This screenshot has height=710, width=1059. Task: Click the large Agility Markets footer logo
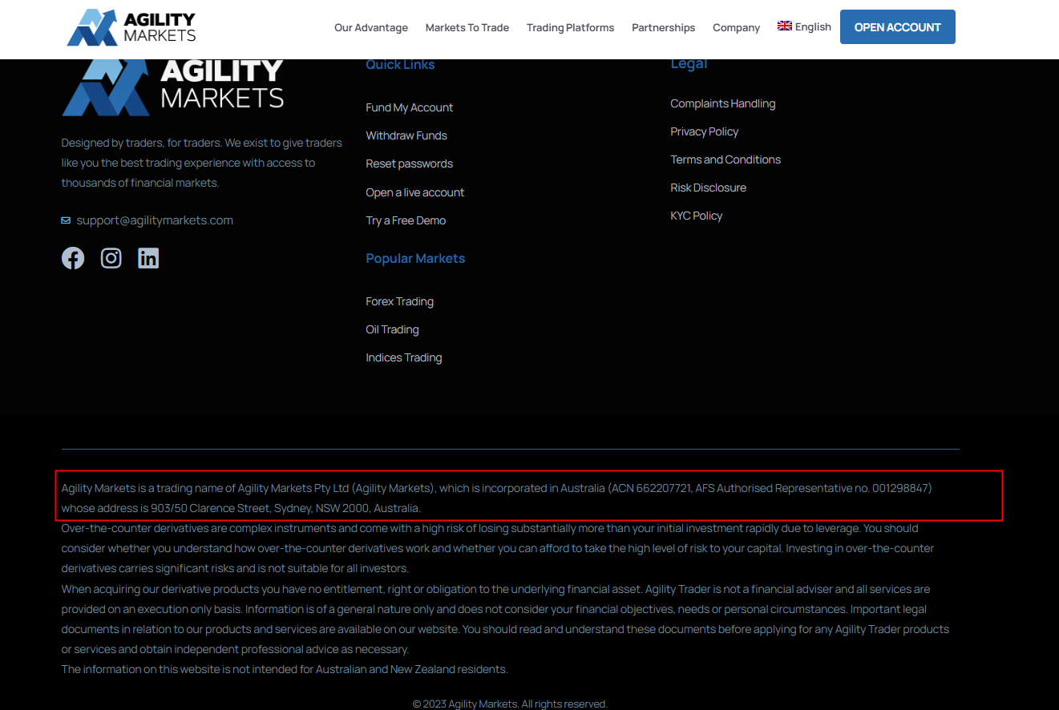[x=173, y=87]
